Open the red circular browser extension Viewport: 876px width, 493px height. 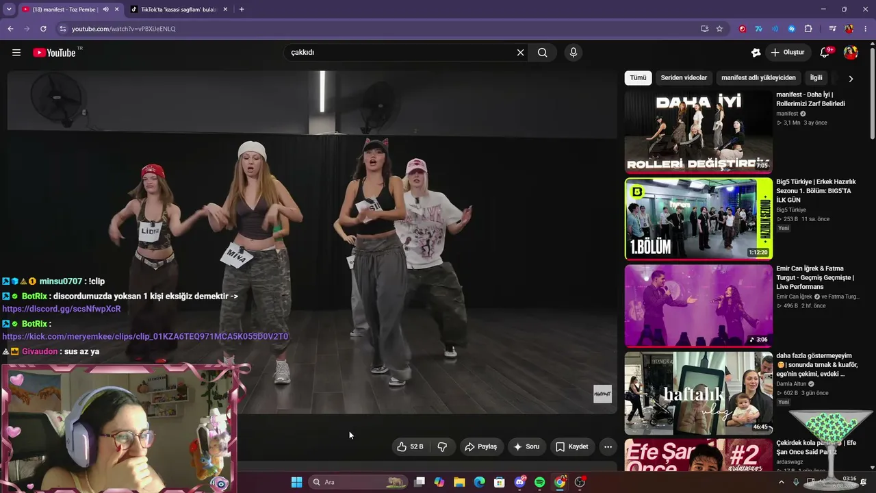743,29
